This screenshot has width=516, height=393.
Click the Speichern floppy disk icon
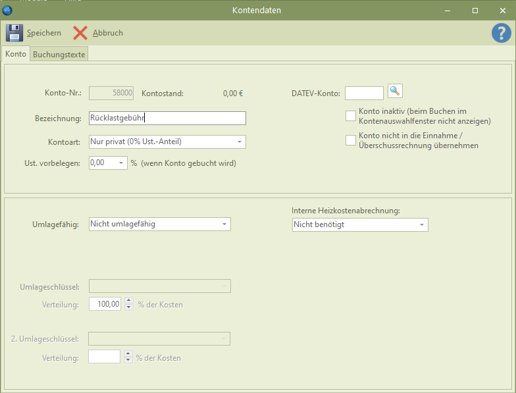(x=14, y=33)
